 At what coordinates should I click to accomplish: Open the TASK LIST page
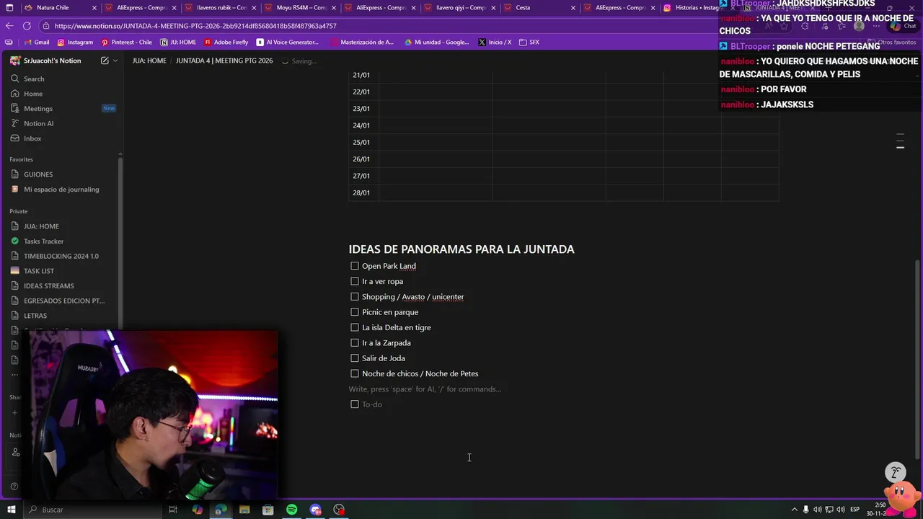coord(39,271)
